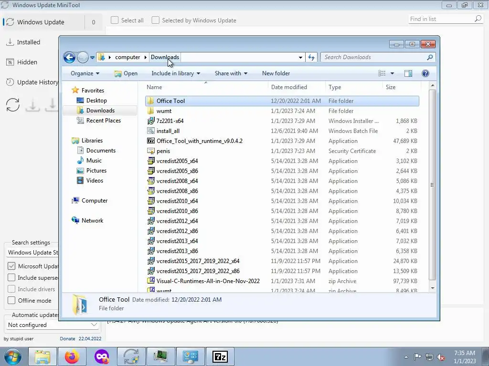Expand the address bar history dropdown
The height and width of the screenshot is (366, 489).
pos(300,58)
